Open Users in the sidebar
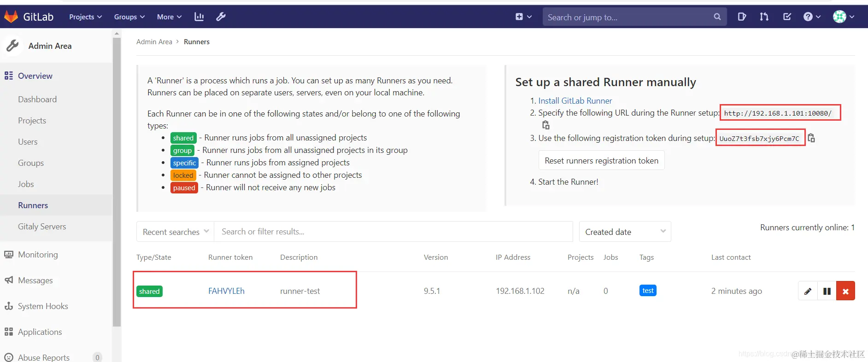The width and height of the screenshot is (868, 362). pyautogui.click(x=28, y=142)
